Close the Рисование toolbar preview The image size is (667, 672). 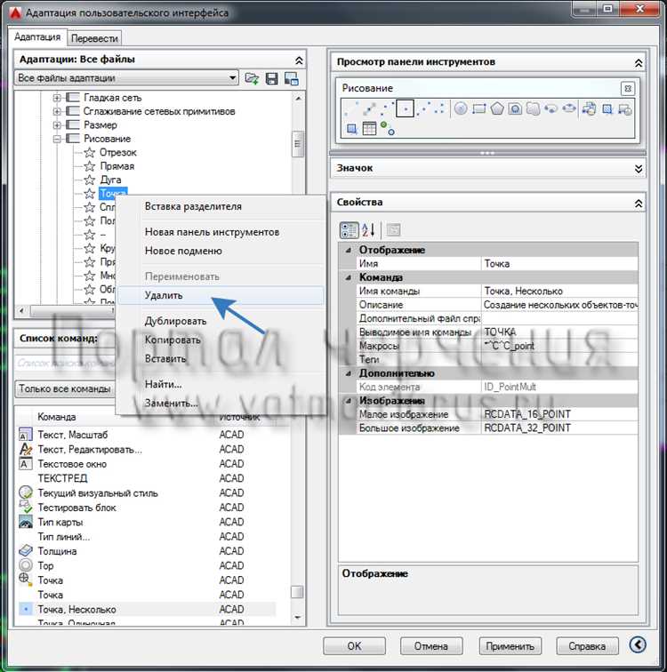628,89
